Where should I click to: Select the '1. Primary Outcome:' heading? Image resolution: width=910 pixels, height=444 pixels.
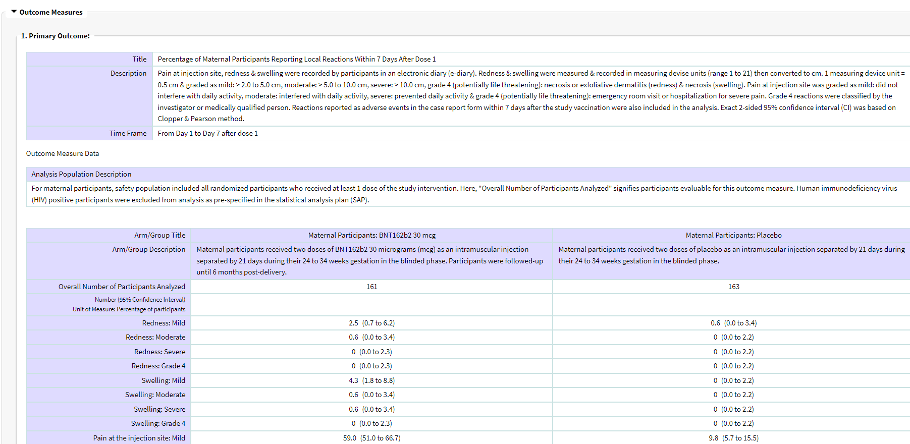coord(56,36)
